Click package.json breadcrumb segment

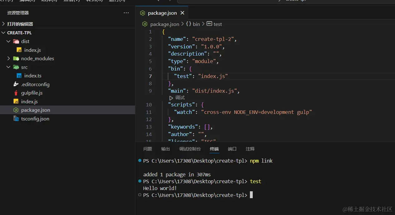coord(165,24)
